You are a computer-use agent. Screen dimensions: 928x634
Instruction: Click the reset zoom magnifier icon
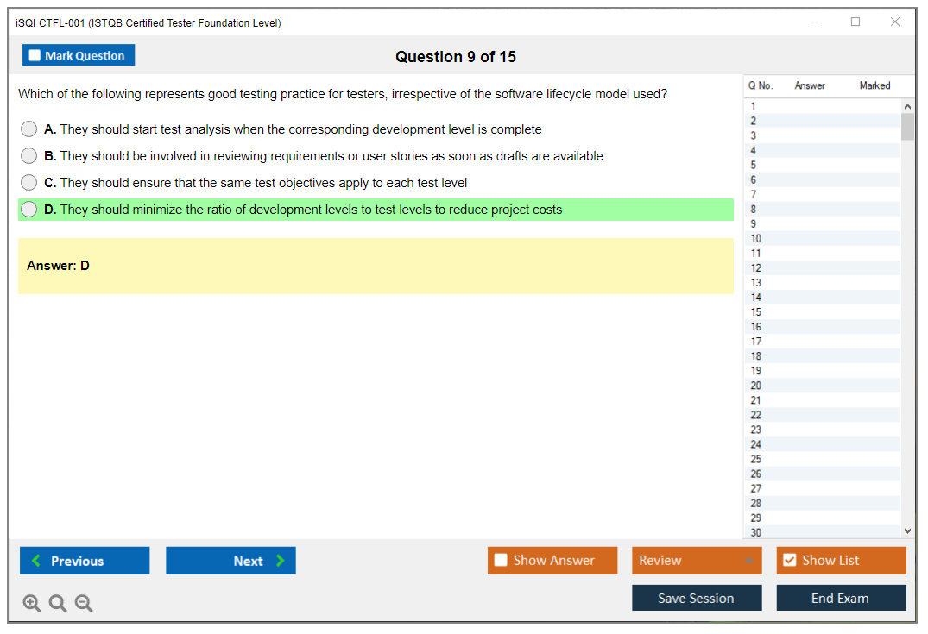coord(58,603)
